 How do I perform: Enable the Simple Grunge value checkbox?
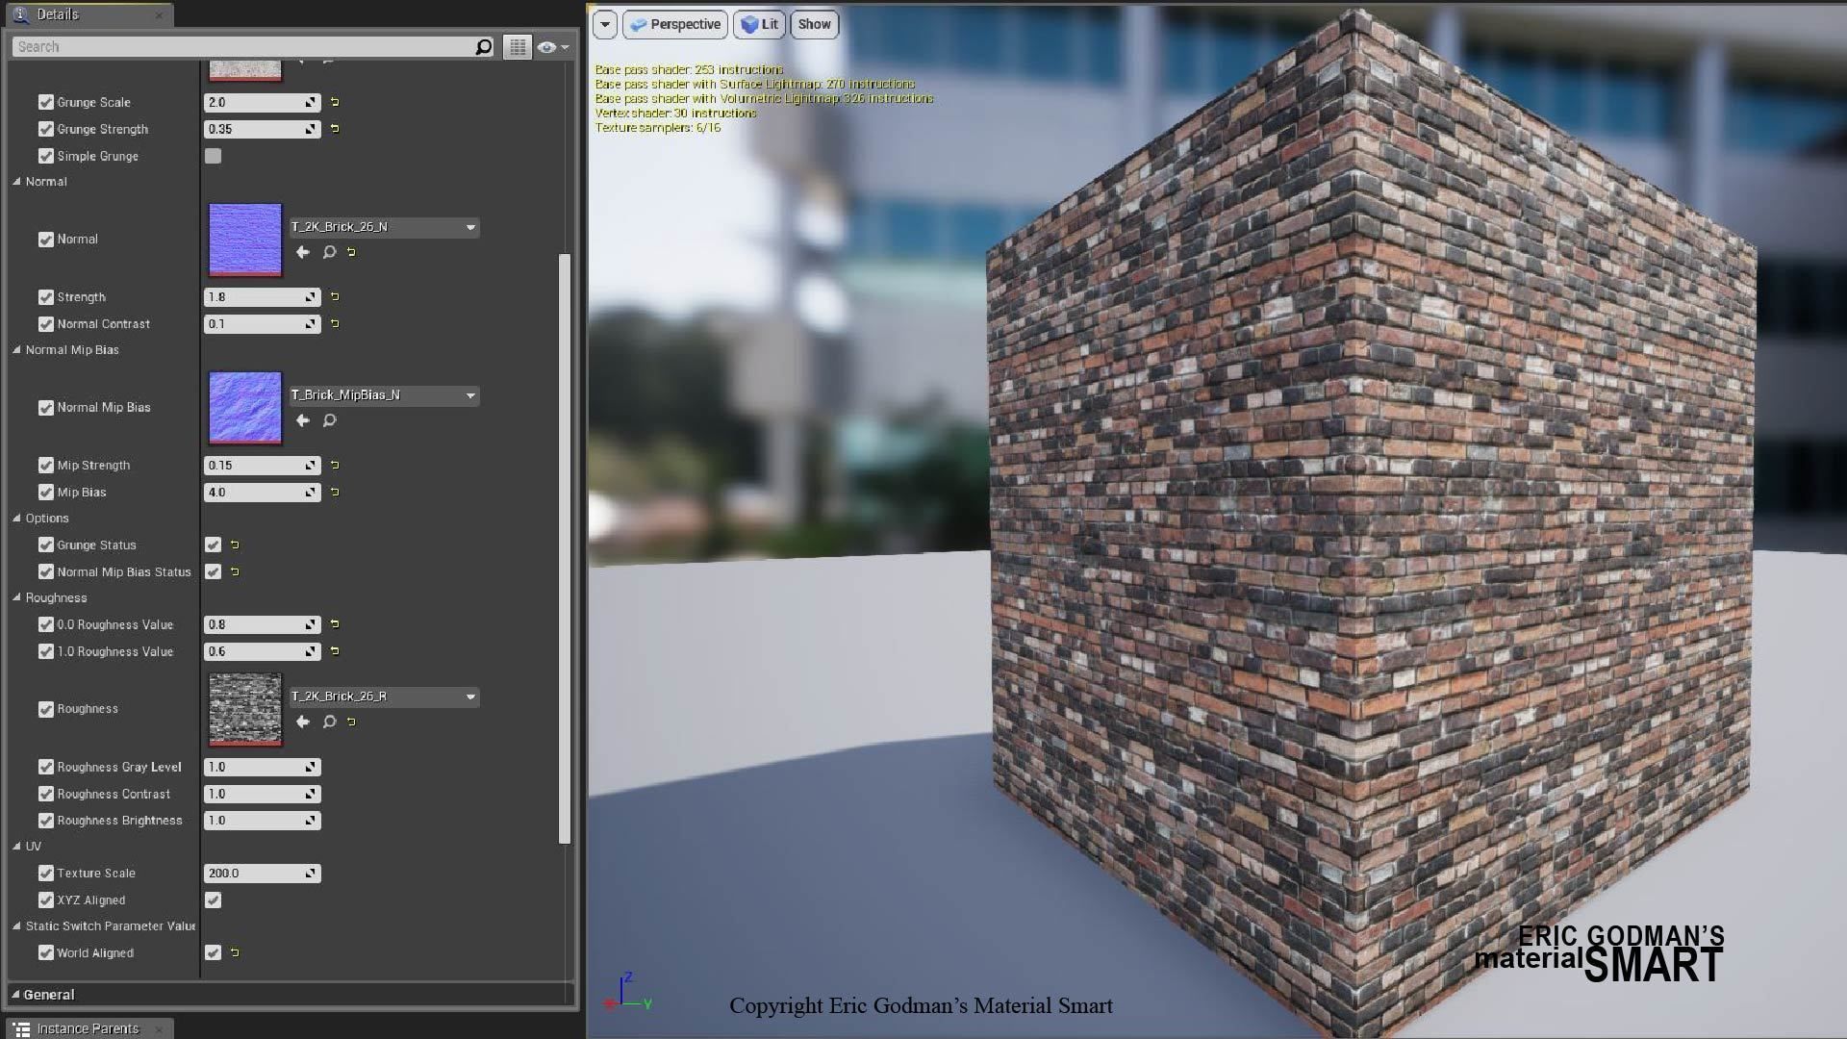(x=213, y=156)
